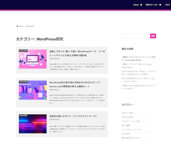Select the カラー研究 category
The width and height of the screenshot is (171, 141).
pos(126,125)
